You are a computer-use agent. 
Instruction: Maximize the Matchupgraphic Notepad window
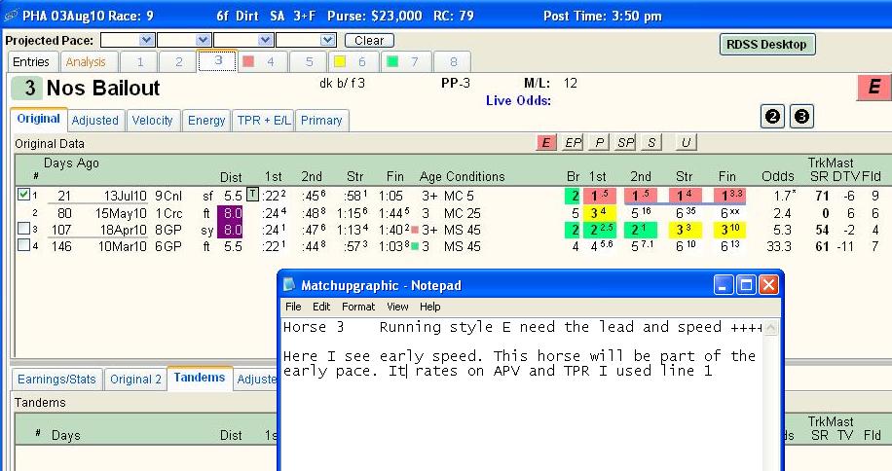pos(746,285)
